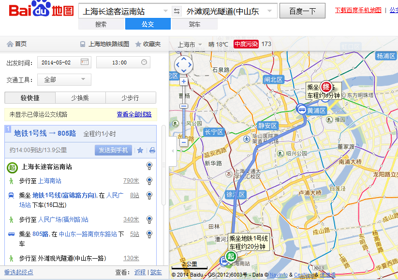Click the route title 地铁1号线 → 805路
This screenshot has width=398, height=280.
45,134
